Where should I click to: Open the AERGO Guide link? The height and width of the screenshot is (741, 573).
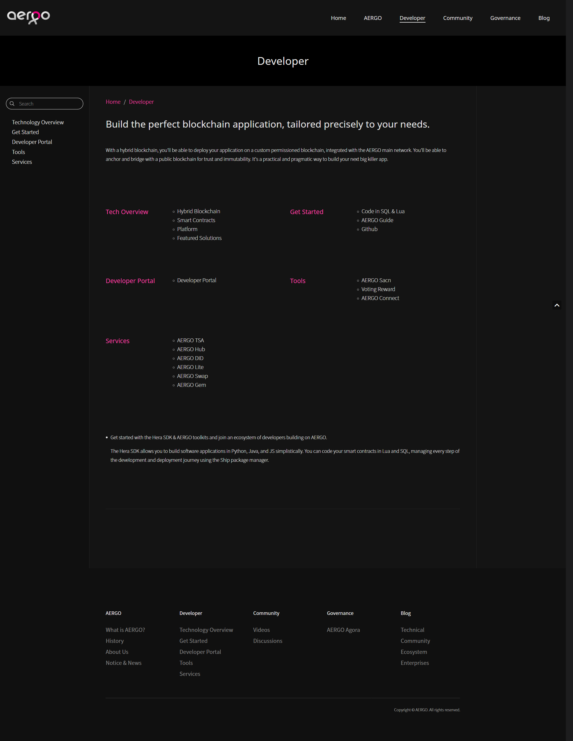point(377,220)
